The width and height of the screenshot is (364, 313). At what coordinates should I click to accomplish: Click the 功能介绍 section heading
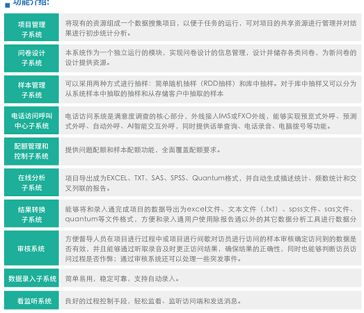pyautogui.click(x=31, y=3)
